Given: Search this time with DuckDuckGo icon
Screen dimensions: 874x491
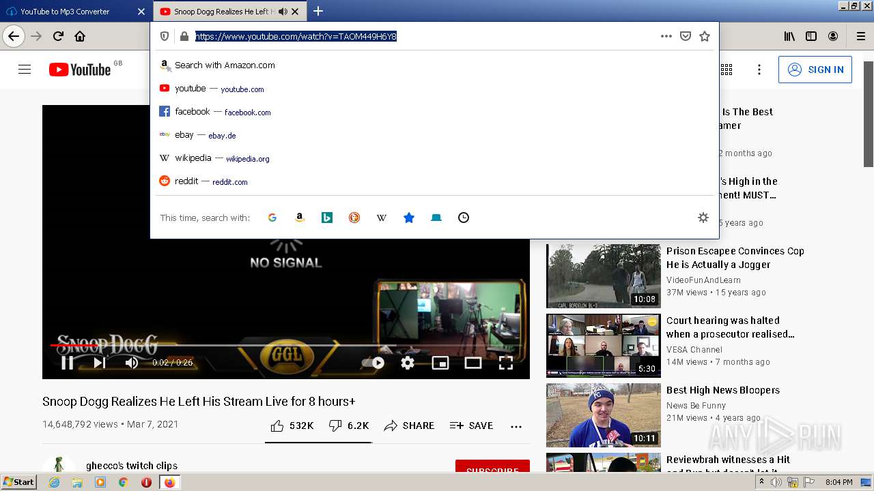Looking at the screenshot, I should [x=354, y=218].
